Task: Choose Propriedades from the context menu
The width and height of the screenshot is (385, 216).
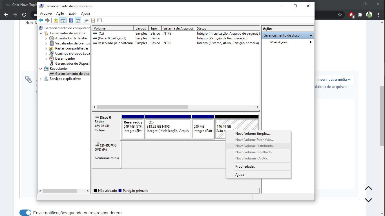Action: pyautogui.click(x=258, y=166)
